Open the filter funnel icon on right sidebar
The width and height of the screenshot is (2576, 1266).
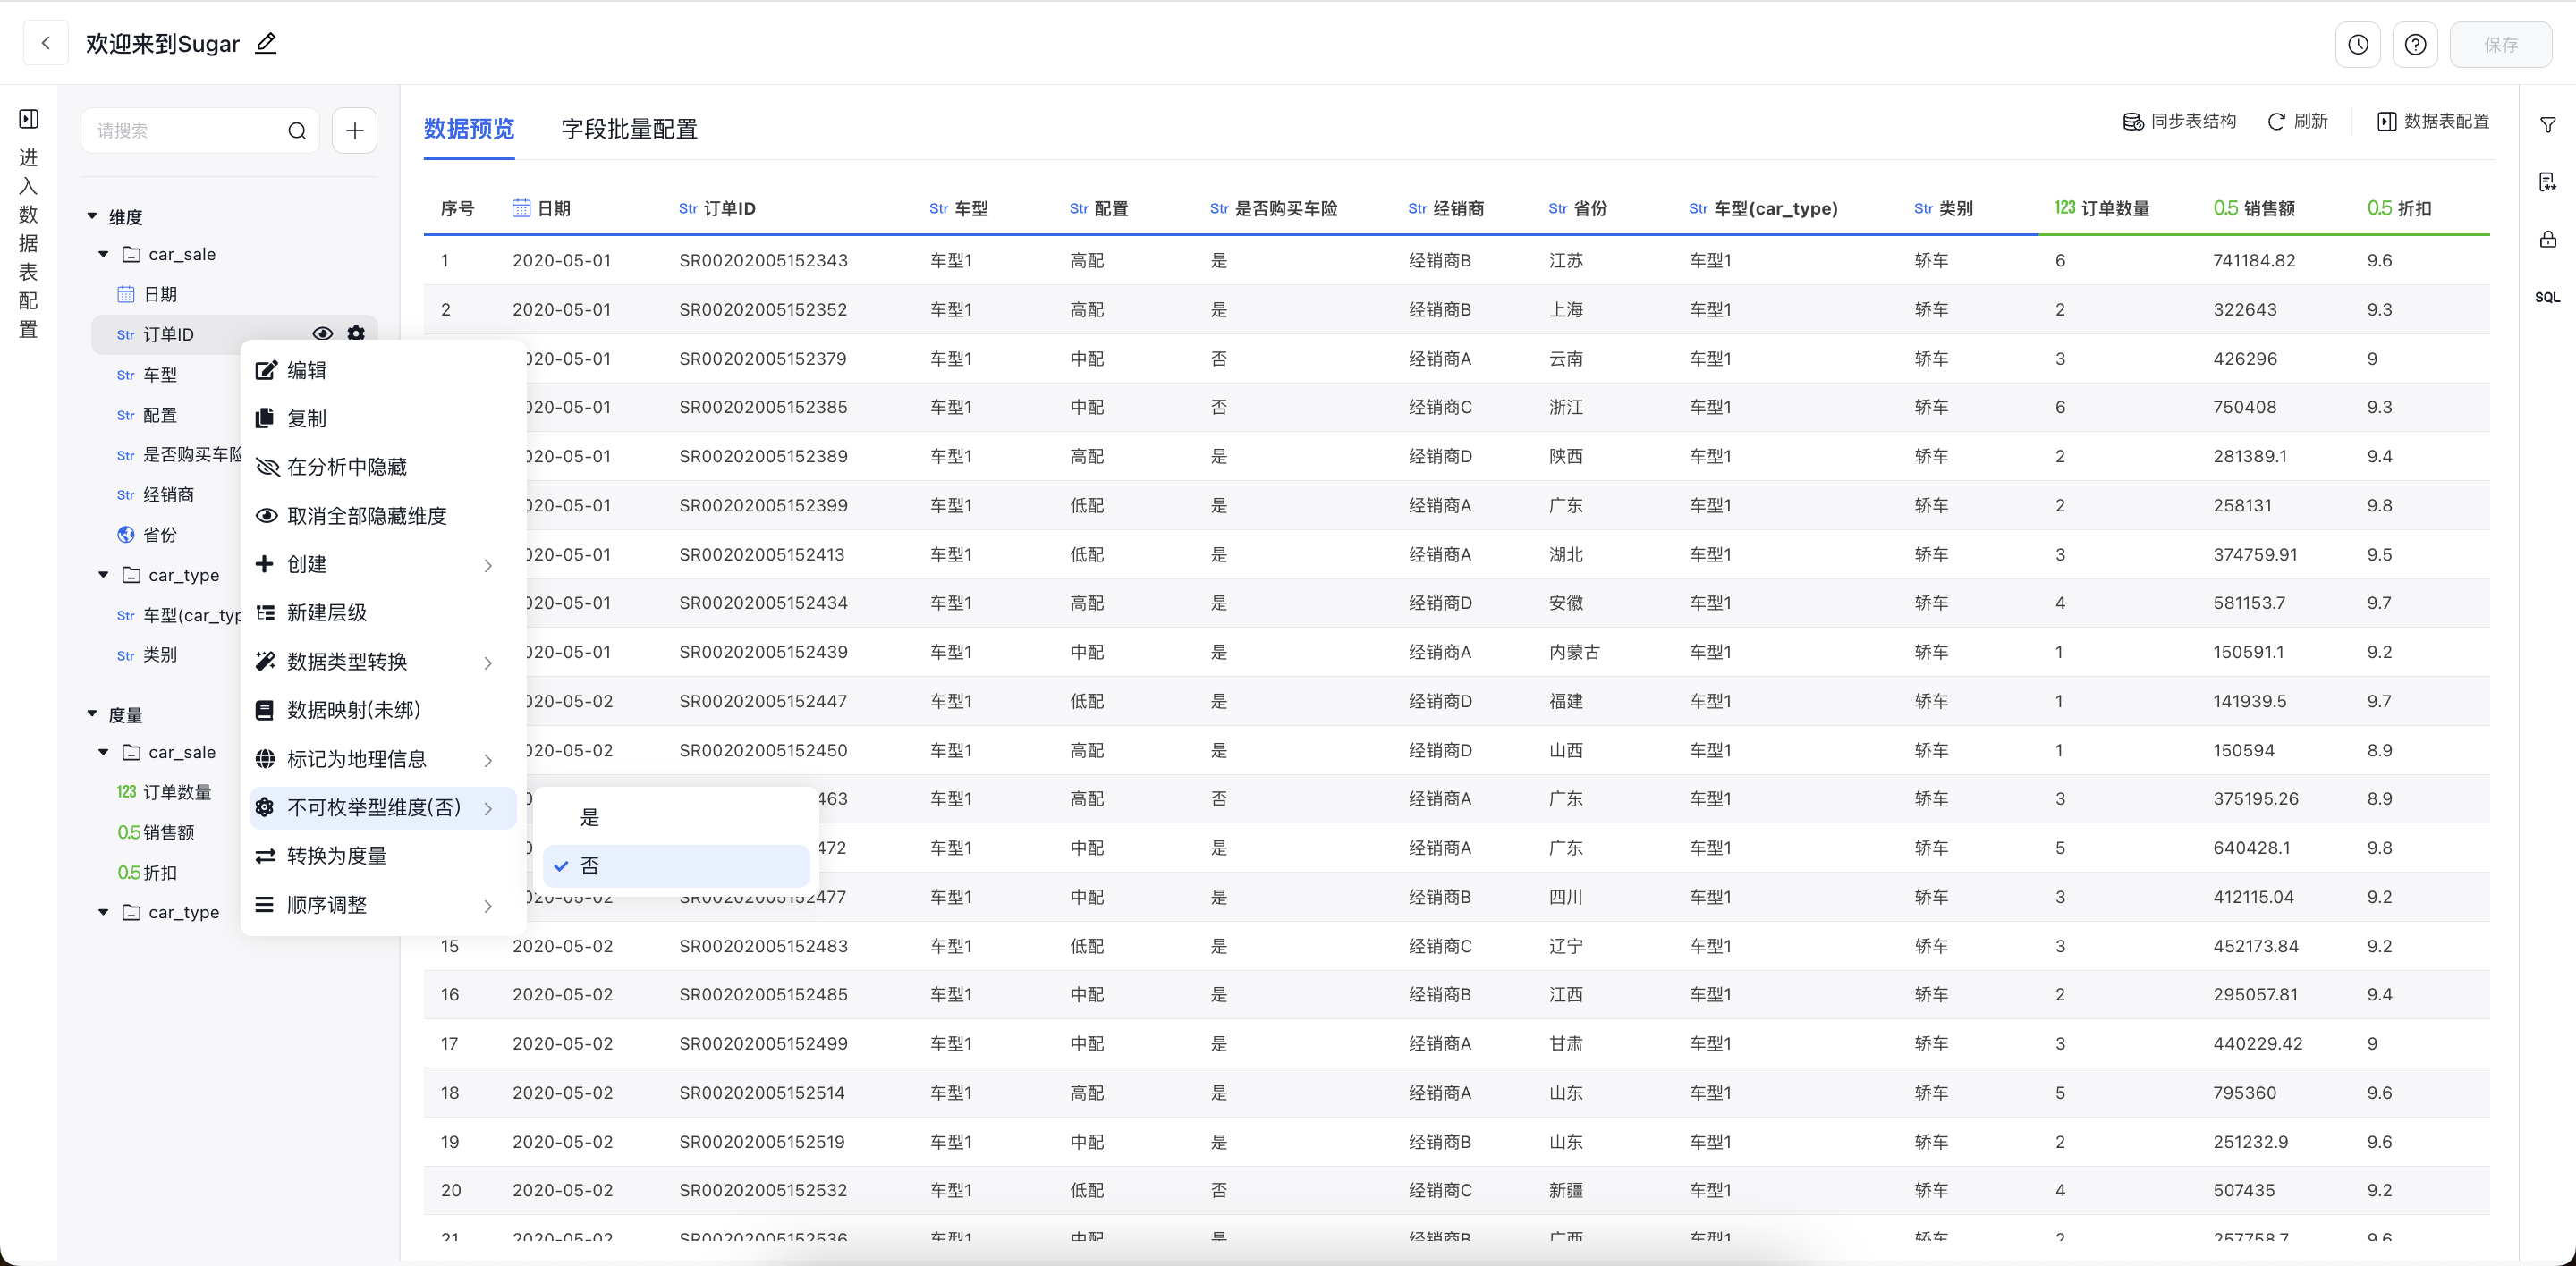(2548, 125)
